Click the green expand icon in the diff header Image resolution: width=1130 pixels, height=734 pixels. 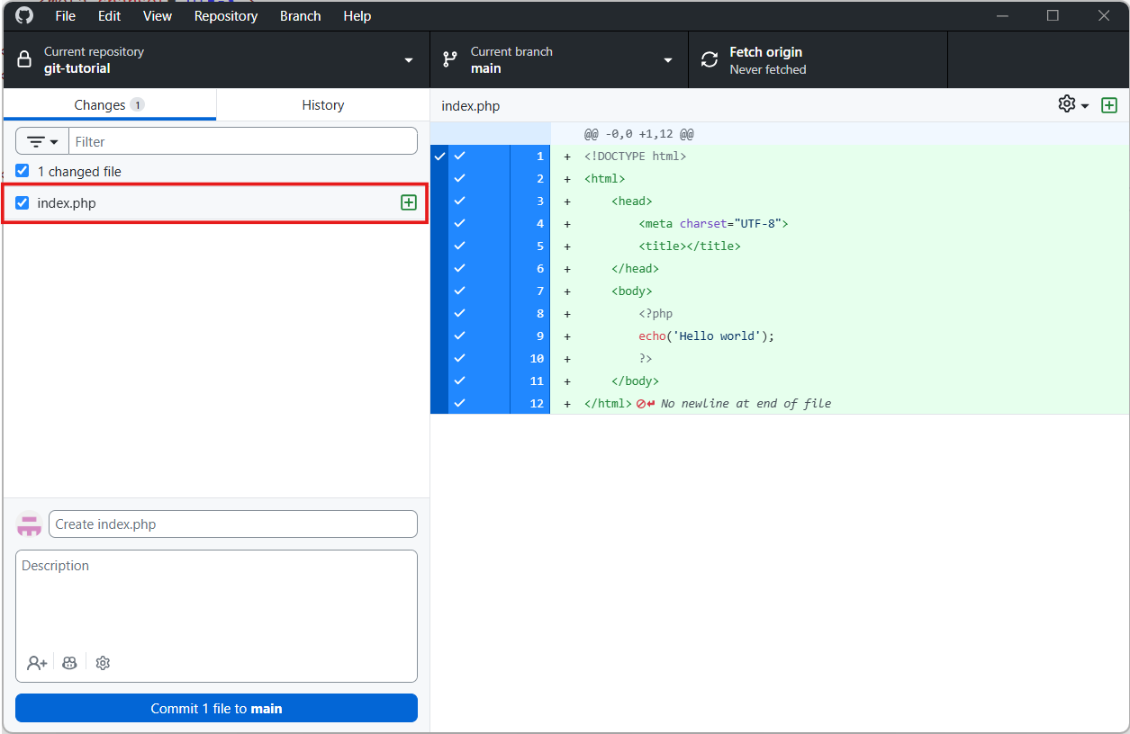coord(1109,105)
